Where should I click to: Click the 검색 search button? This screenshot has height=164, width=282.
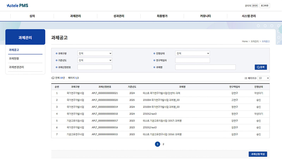[261, 67]
